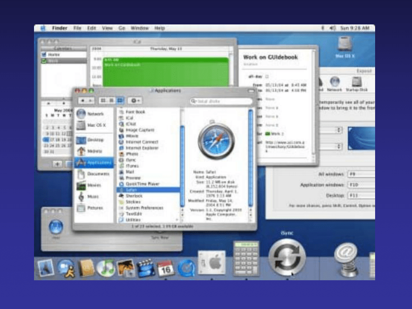Open iChat from the Dock

pyautogui.click(x=66, y=268)
